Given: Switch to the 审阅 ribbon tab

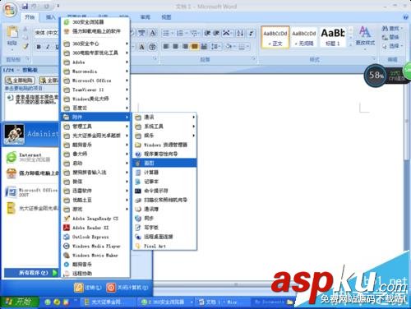Looking at the screenshot, I should click(145, 17).
